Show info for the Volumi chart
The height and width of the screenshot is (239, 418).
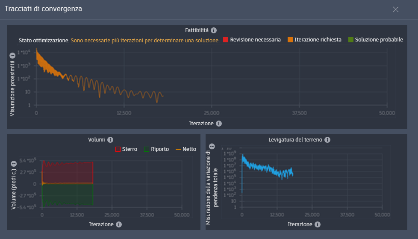tap(110, 140)
